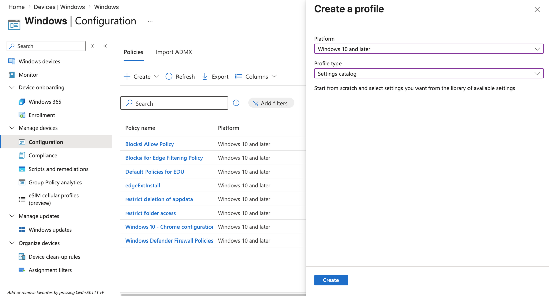Click the Compliance icon
The image size is (549, 296).
[22, 155]
